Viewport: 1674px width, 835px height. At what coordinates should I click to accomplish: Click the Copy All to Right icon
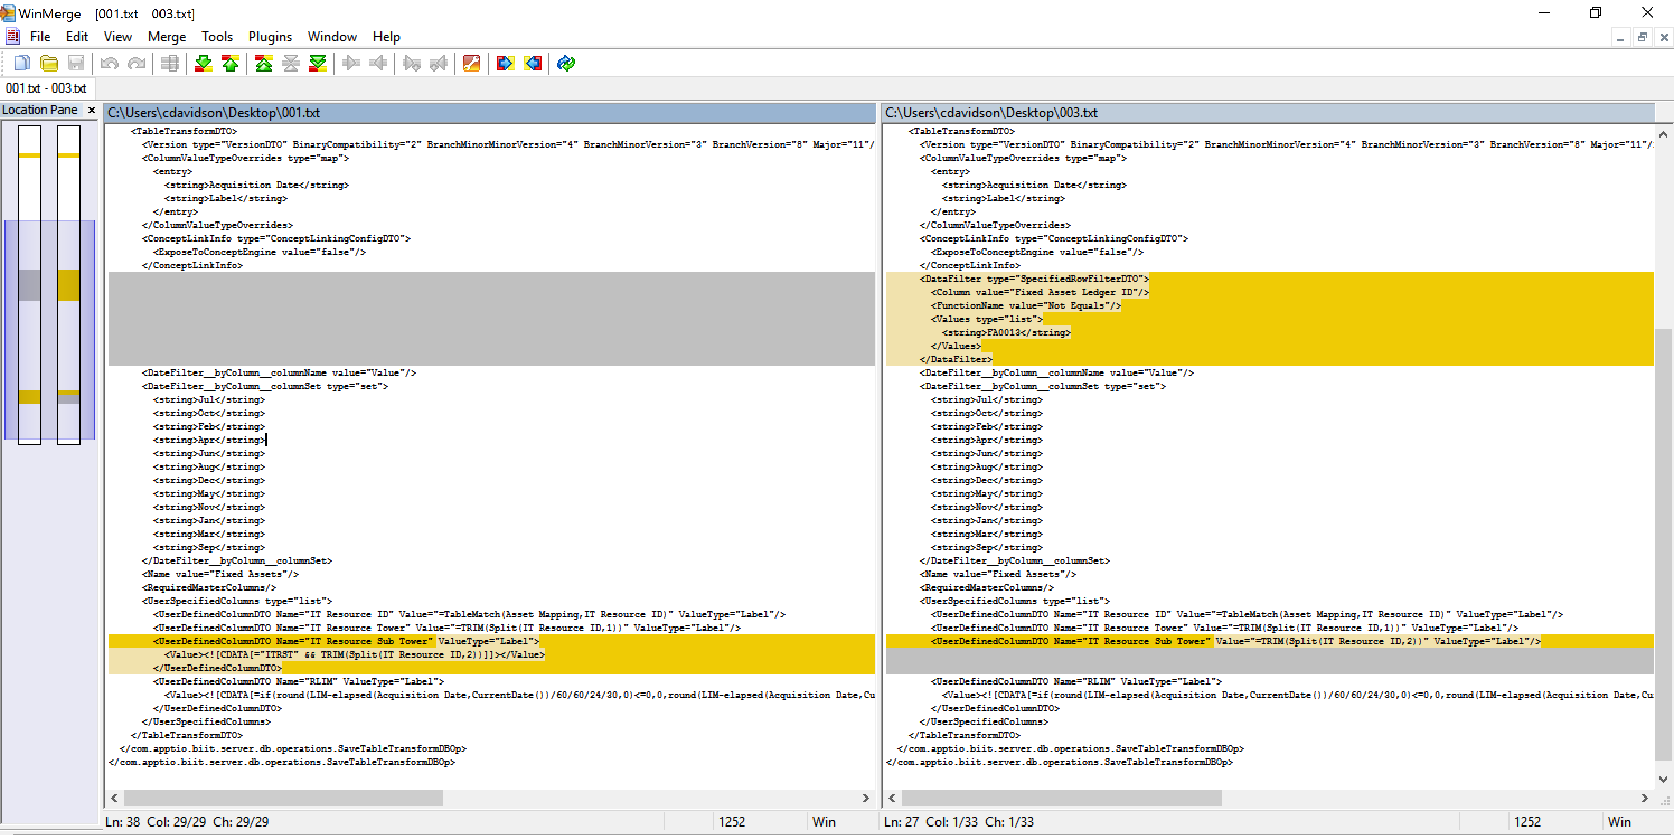tap(505, 63)
